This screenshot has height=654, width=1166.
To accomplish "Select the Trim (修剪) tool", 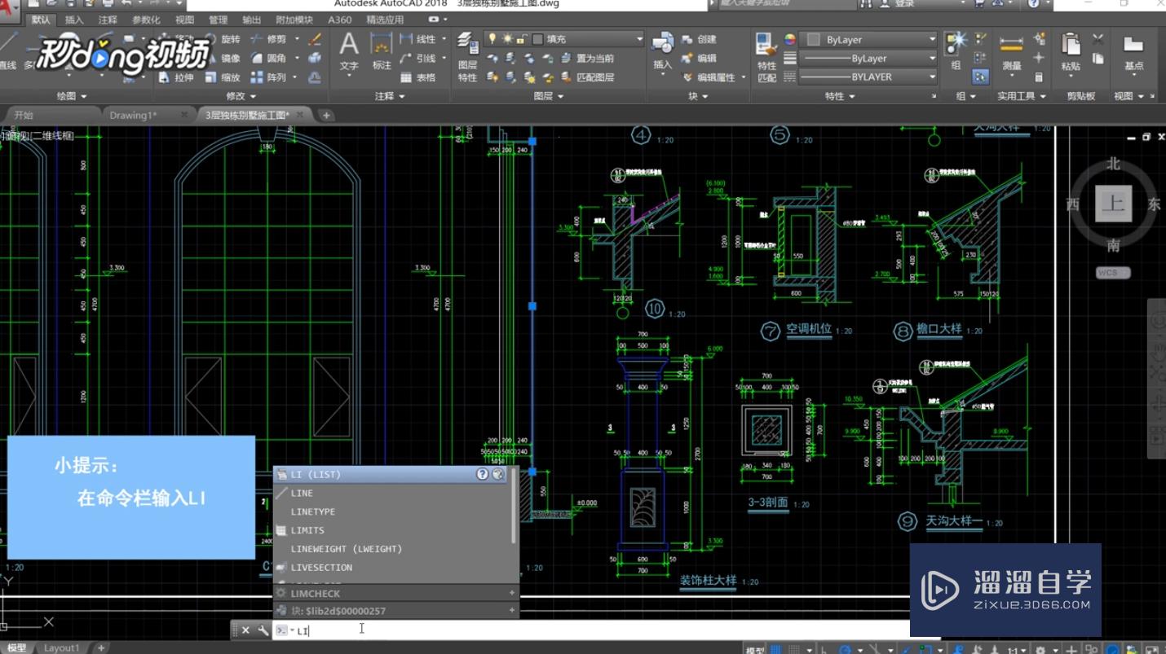I will (269, 39).
